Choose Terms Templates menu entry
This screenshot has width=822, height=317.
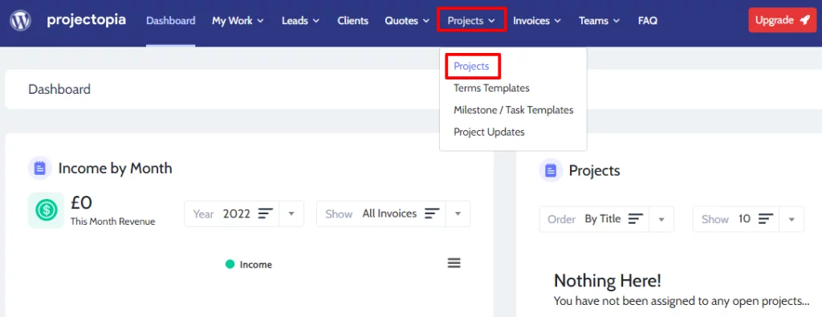[x=491, y=88]
